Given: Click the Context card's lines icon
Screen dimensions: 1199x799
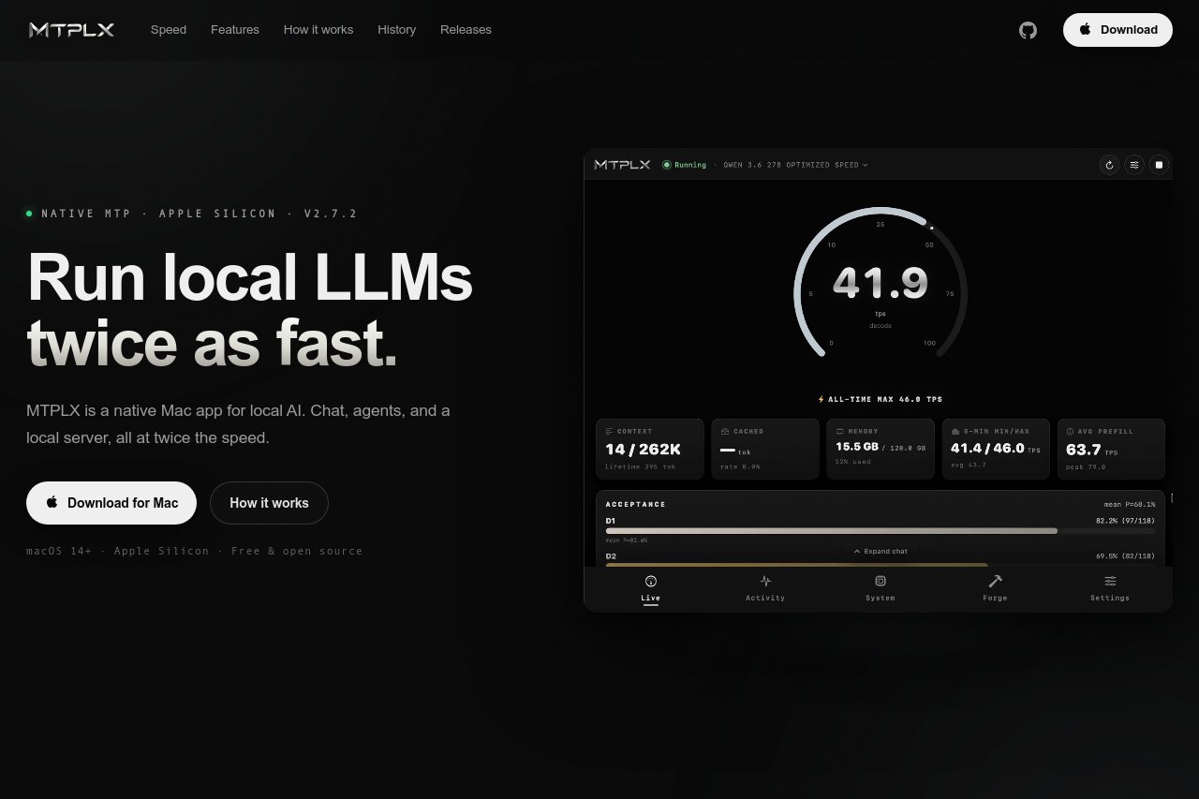Looking at the screenshot, I should tap(609, 432).
